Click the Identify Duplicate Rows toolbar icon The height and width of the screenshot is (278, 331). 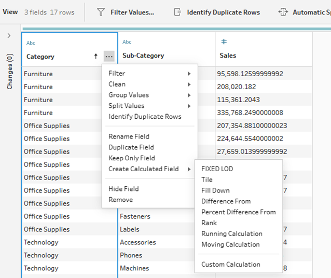[x=177, y=12]
